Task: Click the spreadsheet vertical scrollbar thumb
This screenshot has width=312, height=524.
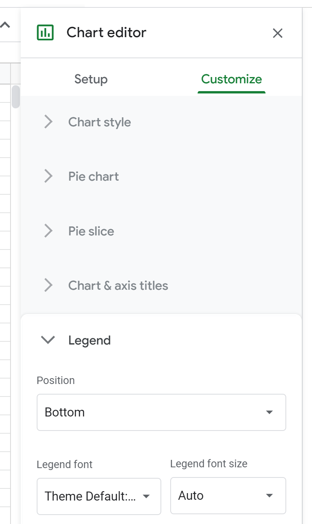Action: pyautogui.click(x=16, y=96)
